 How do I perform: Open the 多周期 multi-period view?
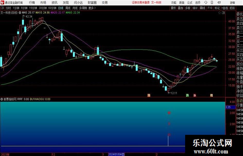click(x=83, y=8)
